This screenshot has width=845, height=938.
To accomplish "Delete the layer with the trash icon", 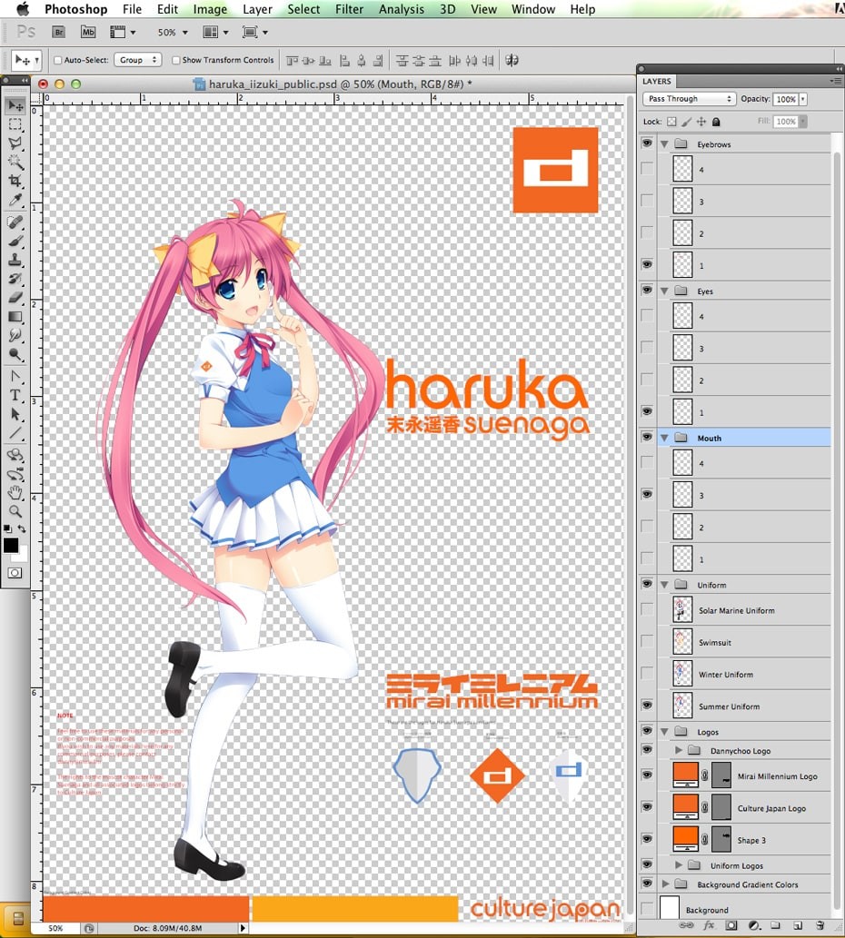I will pyautogui.click(x=820, y=925).
